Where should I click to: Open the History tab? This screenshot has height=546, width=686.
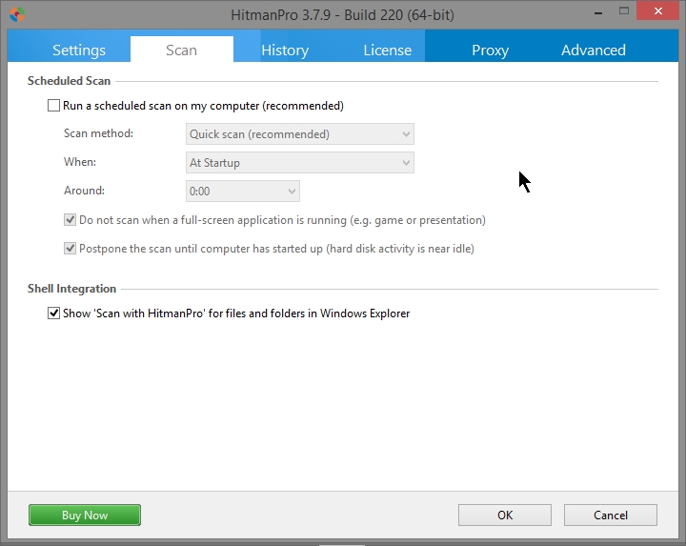pyautogui.click(x=285, y=50)
